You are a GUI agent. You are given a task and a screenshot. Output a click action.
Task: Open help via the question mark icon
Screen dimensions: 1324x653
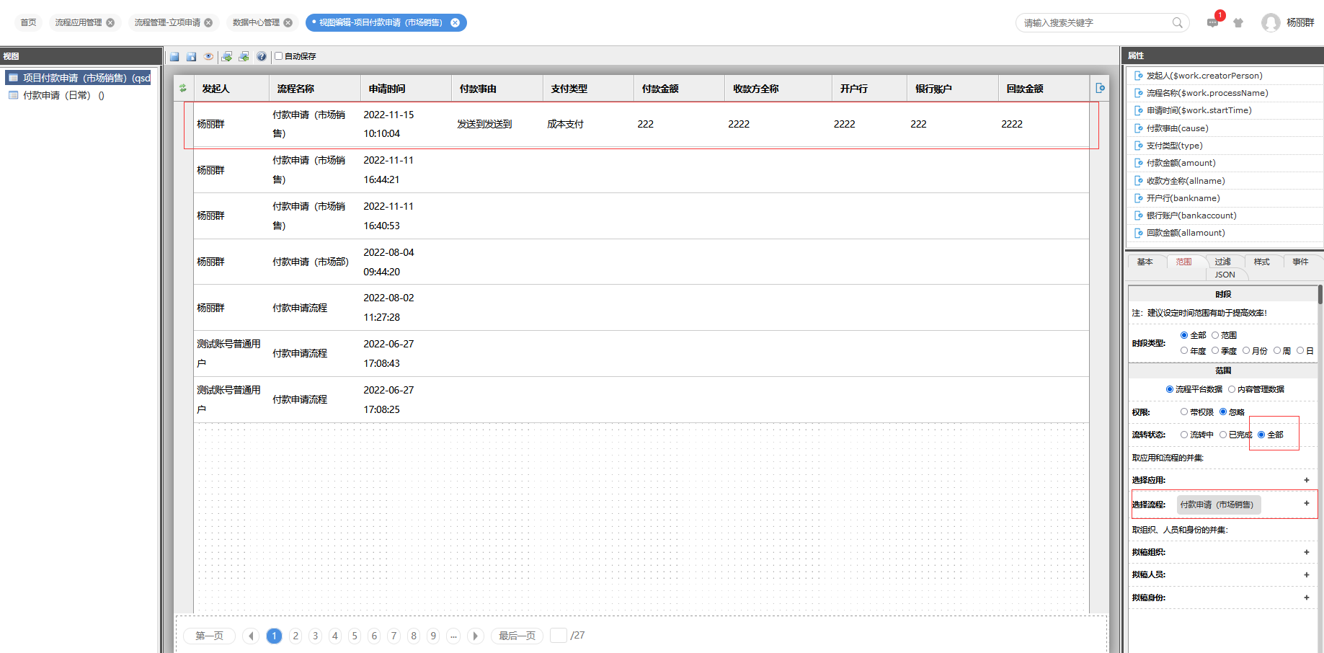pos(261,56)
